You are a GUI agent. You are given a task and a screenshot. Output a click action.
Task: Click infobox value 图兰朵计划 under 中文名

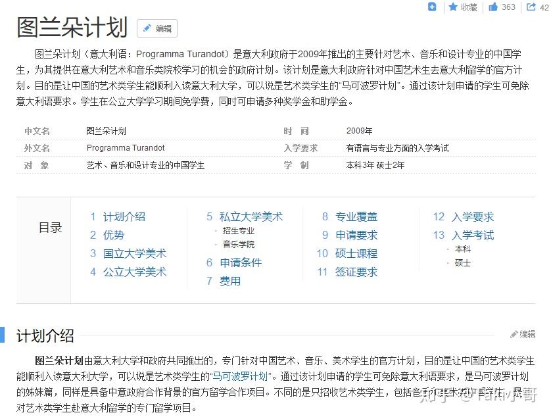[x=106, y=131]
